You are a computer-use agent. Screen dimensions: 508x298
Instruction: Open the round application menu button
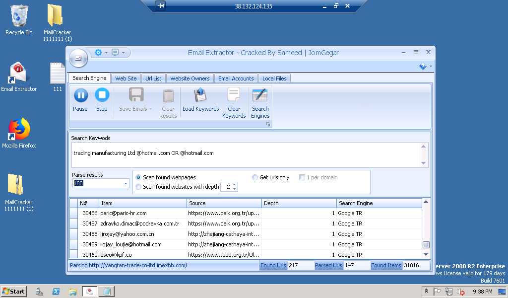pyautogui.click(x=78, y=59)
